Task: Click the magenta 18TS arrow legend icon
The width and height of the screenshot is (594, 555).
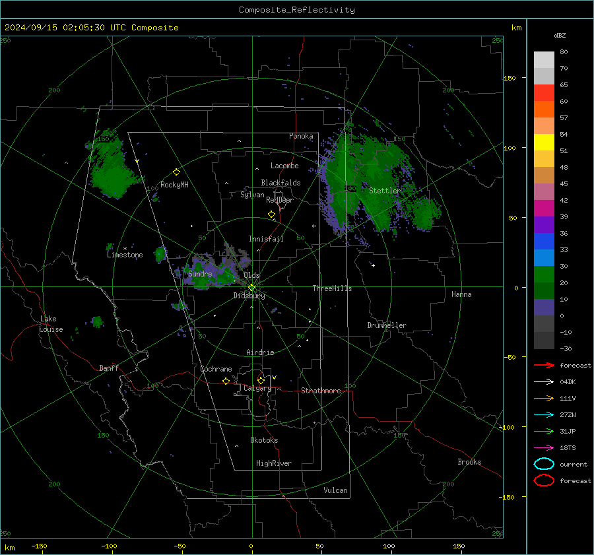Action: pos(544,447)
